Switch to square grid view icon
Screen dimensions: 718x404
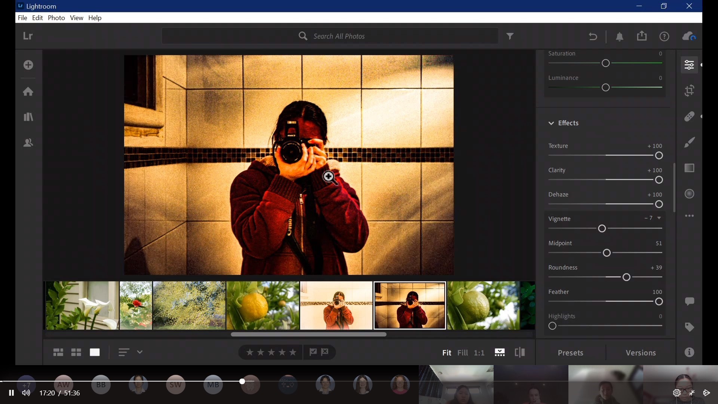(76, 352)
